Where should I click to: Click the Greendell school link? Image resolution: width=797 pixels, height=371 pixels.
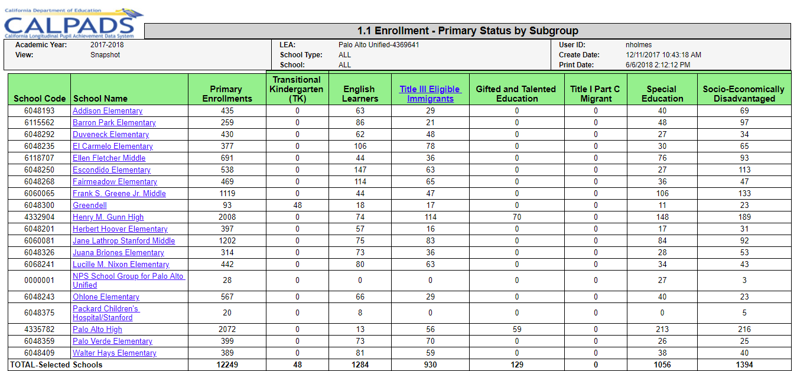tap(90, 206)
